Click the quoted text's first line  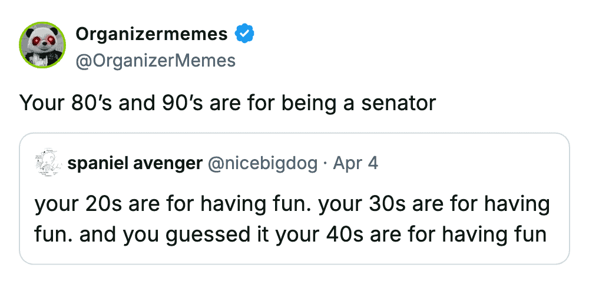292,204
